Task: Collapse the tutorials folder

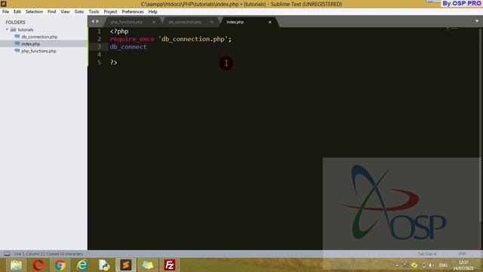Action: pyautogui.click(x=7, y=29)
